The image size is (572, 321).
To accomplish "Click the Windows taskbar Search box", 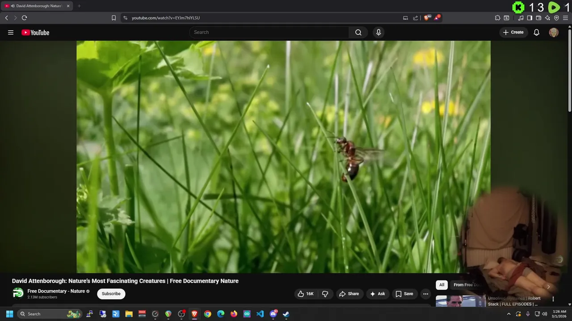I will click(50, 314).
